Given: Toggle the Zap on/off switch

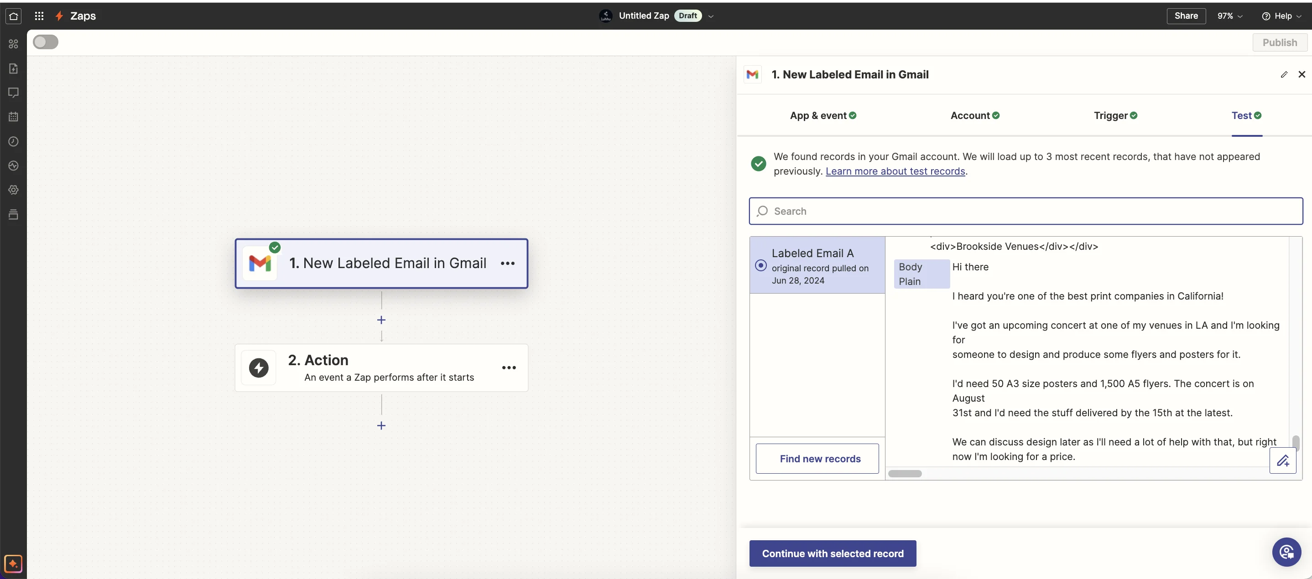Looking at the screenshot, I should click(x=45, y=42).
